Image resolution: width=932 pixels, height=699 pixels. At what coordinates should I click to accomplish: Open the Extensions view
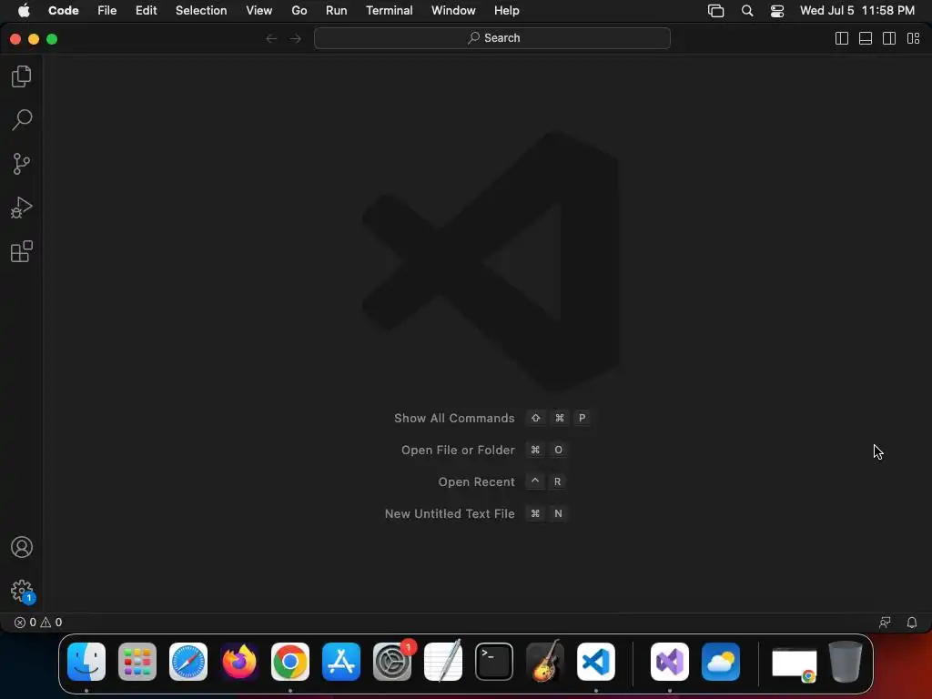22,251
